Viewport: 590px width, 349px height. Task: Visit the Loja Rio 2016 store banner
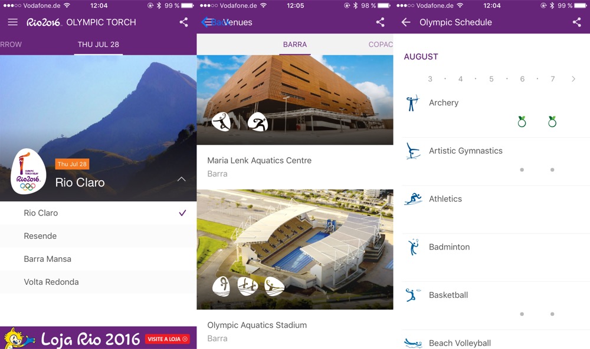click(98, 338)
